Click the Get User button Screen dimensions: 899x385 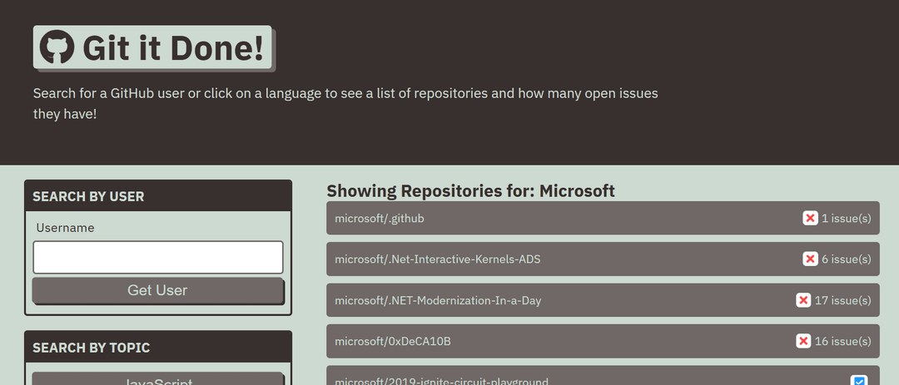157,290
